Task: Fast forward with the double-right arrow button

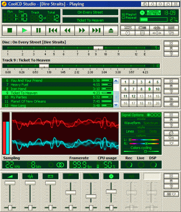Action: [82, 30]
